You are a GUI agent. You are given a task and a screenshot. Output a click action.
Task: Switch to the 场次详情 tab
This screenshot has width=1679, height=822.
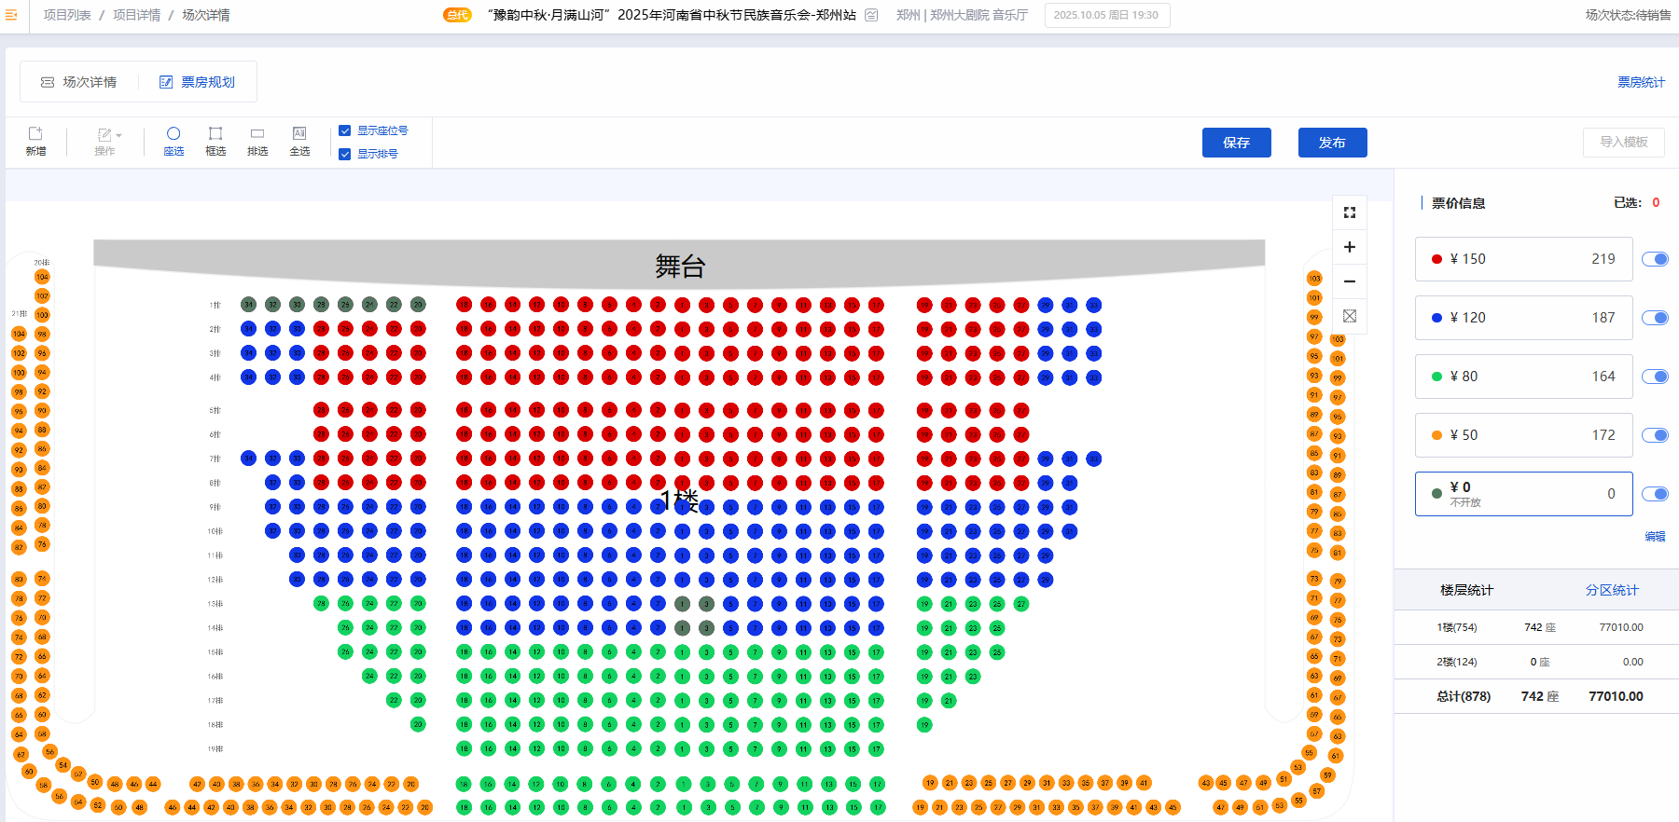click(x=79, y=82)
